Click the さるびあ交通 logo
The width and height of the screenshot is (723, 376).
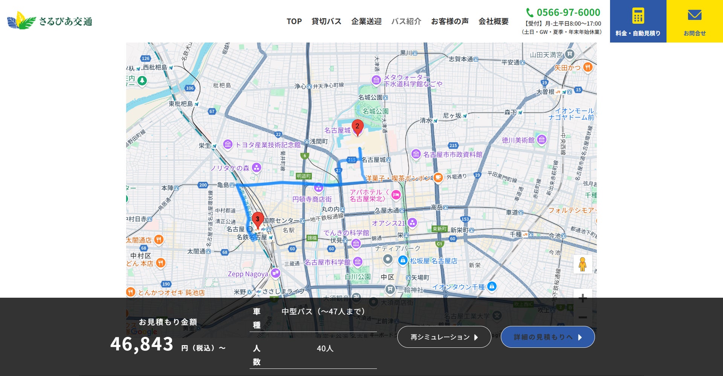pos(50,21)
